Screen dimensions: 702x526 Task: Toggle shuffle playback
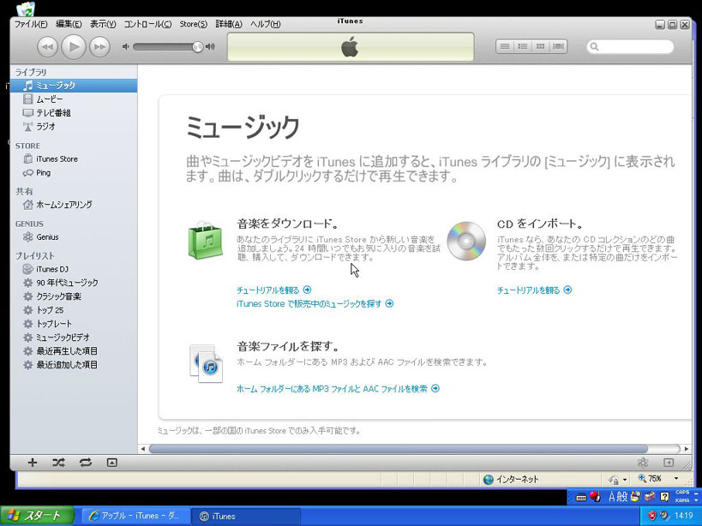click(58, 463)
